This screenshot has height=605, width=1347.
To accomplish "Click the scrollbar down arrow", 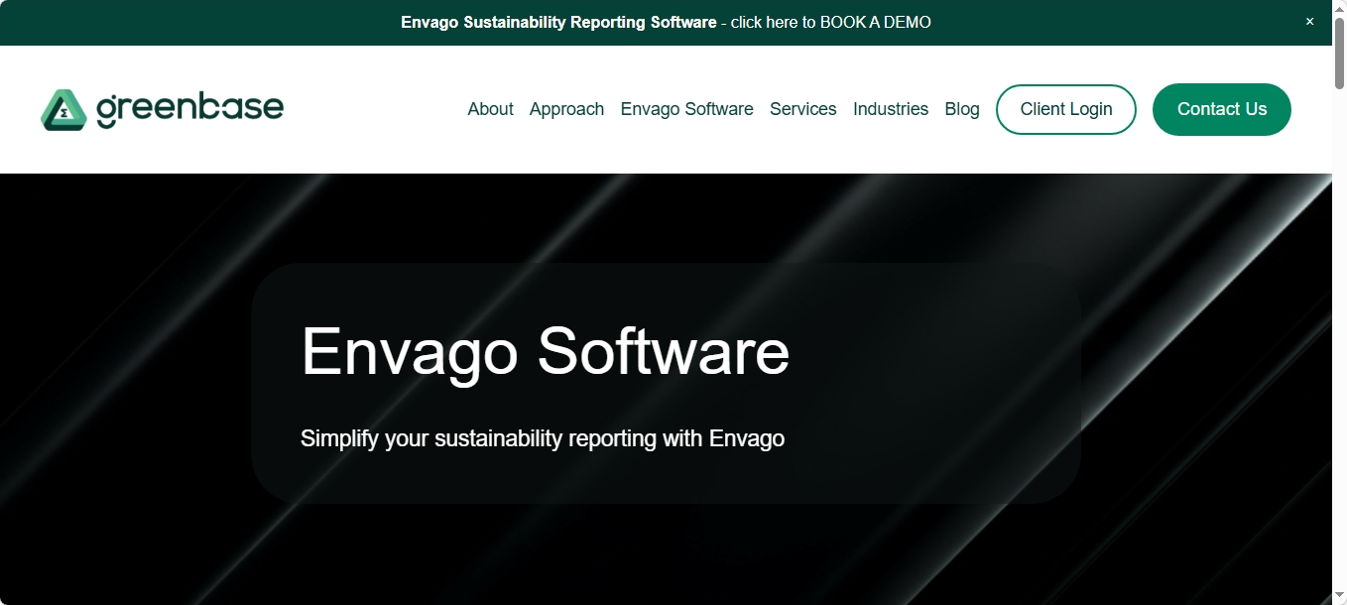I will (1339, 596).
